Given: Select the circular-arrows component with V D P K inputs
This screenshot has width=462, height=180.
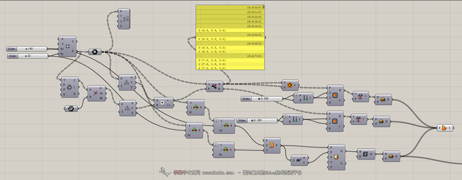Looking at the screenshot, I should click(x=70, y=87).
